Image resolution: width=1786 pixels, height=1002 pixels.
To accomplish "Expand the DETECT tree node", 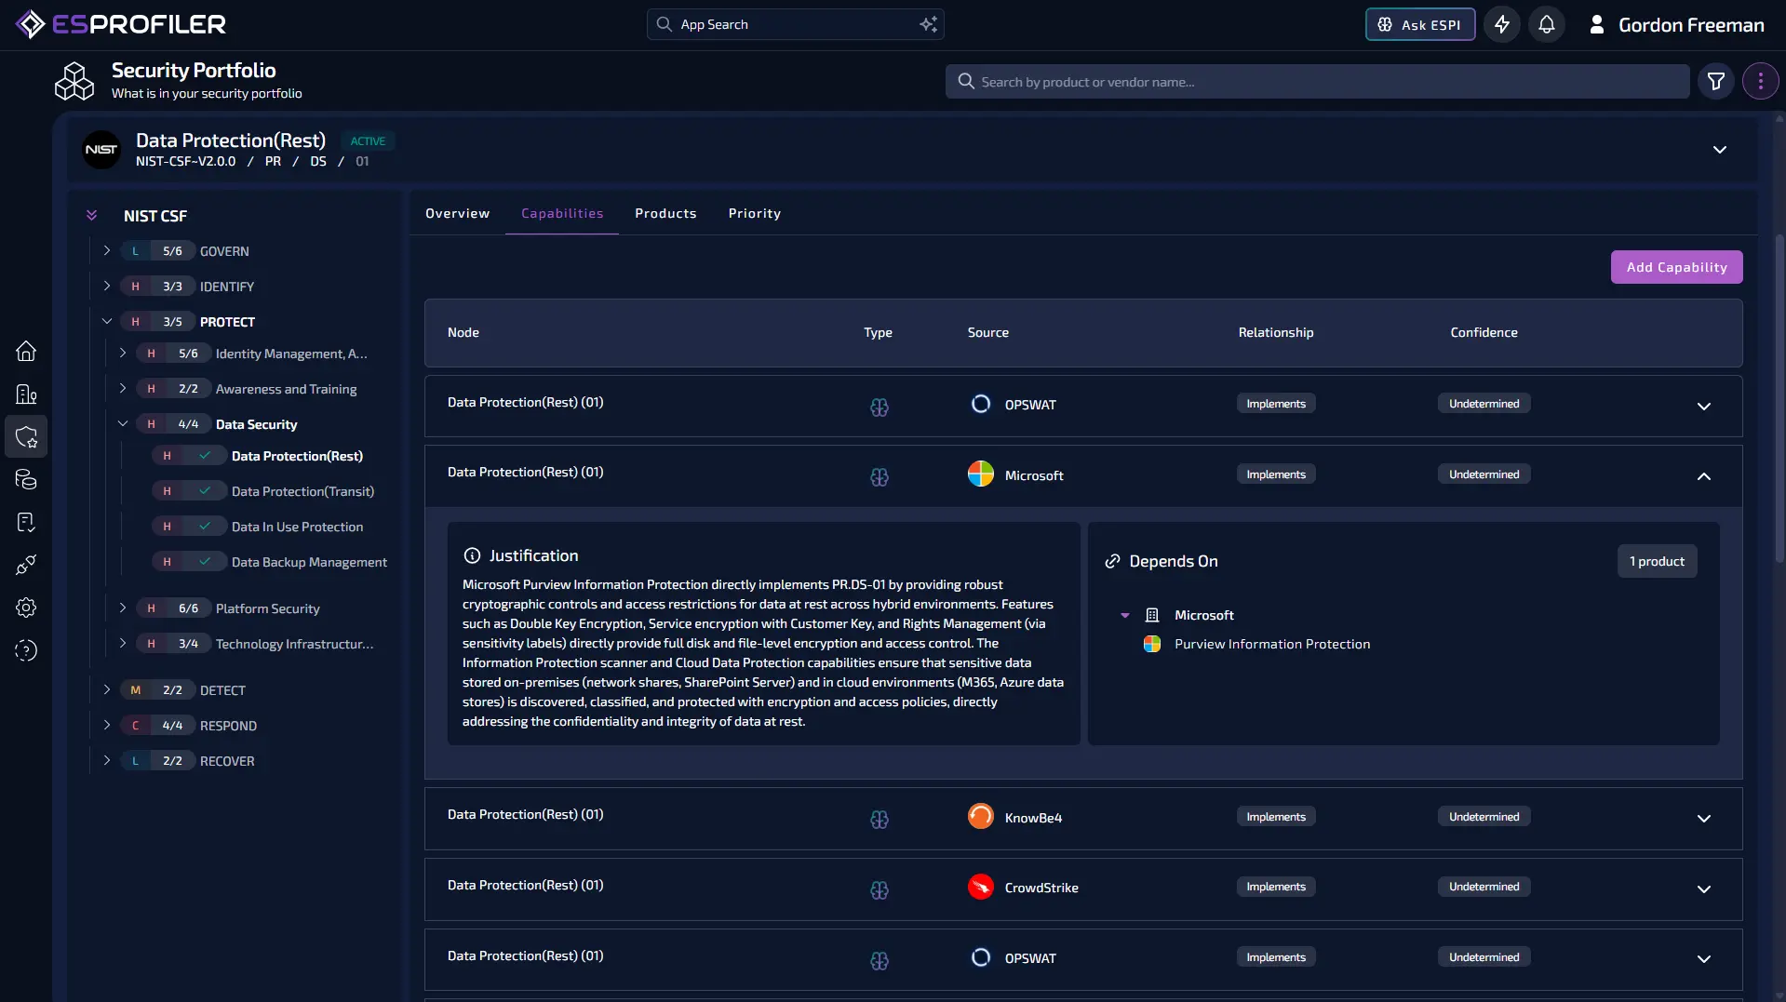I will [107, 690].
